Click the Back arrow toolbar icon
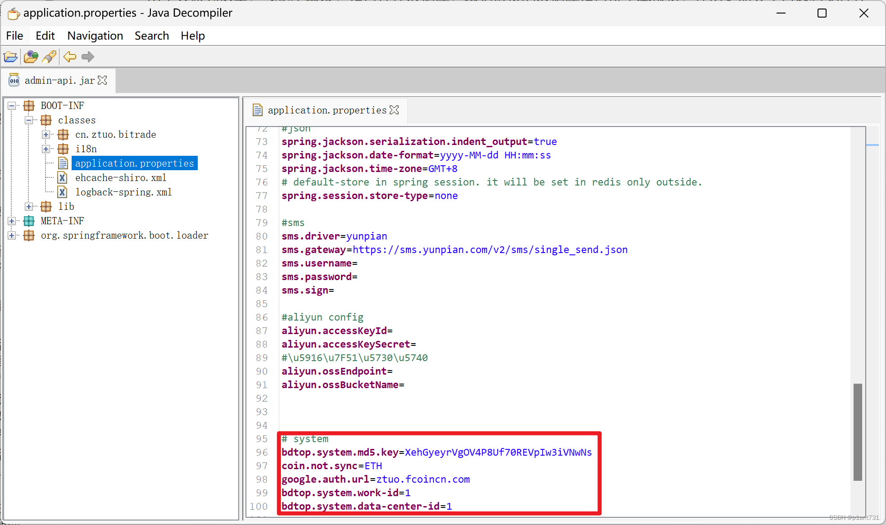Viewport: 886px width, 525px height. pos(69,57)
